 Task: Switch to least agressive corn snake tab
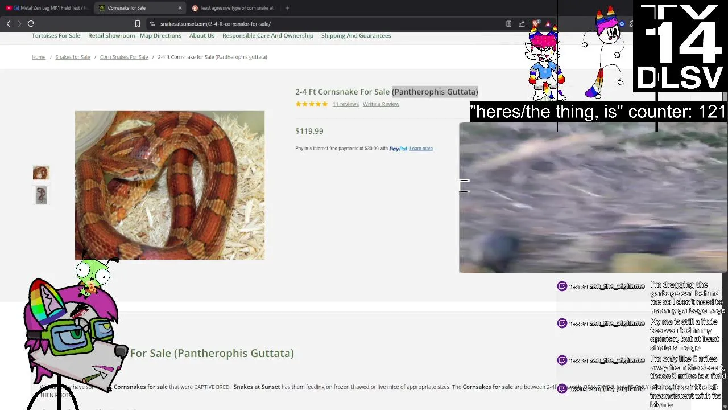point(233,8)
